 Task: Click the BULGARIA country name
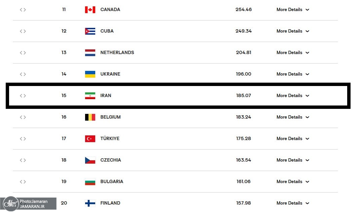(x=112, y=182)
